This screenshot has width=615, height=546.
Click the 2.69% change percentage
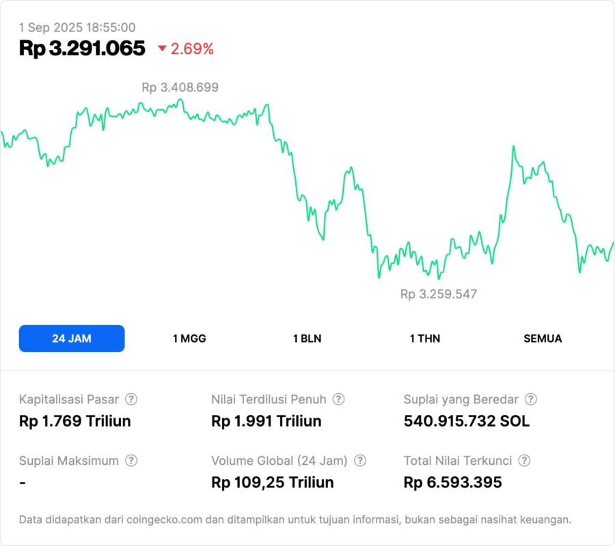(192, 48)
